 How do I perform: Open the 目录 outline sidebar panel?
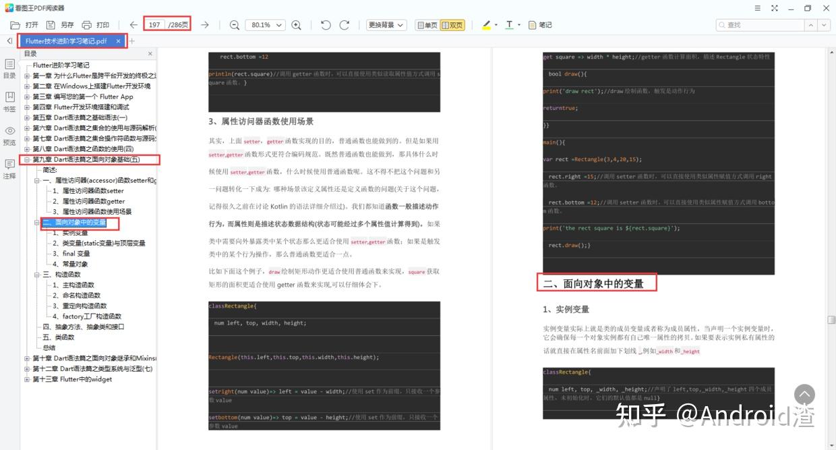(x=9, y=68)
